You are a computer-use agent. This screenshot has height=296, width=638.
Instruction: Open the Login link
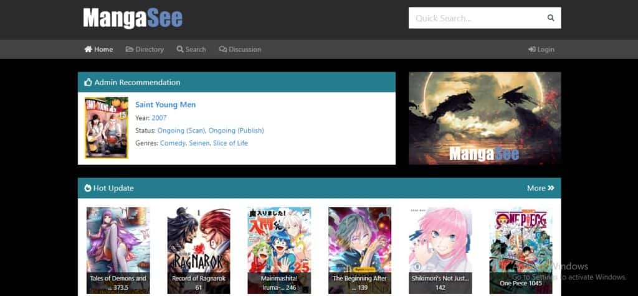coord(541,49)
